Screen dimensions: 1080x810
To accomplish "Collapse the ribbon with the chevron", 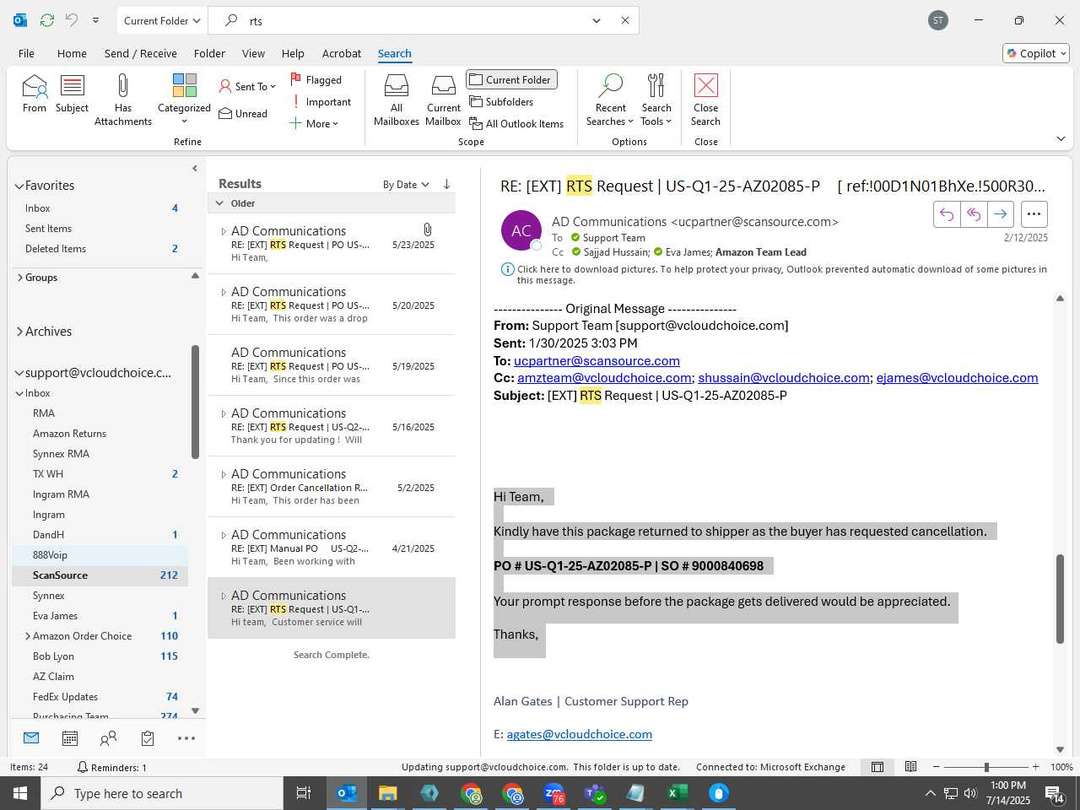I will point(1061,138).
